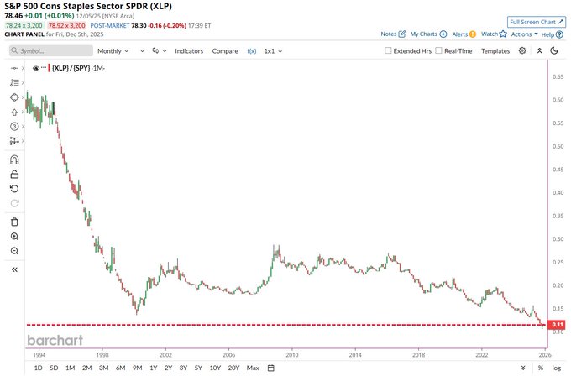Select the shapes drawing tool
The image size is (571, 376).
14,97
